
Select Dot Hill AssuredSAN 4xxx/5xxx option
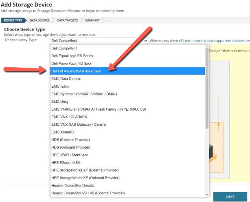127,71
